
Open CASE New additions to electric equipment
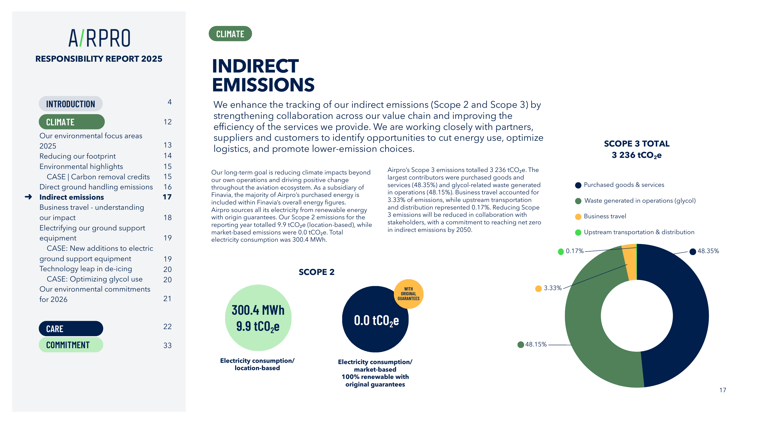96,254
